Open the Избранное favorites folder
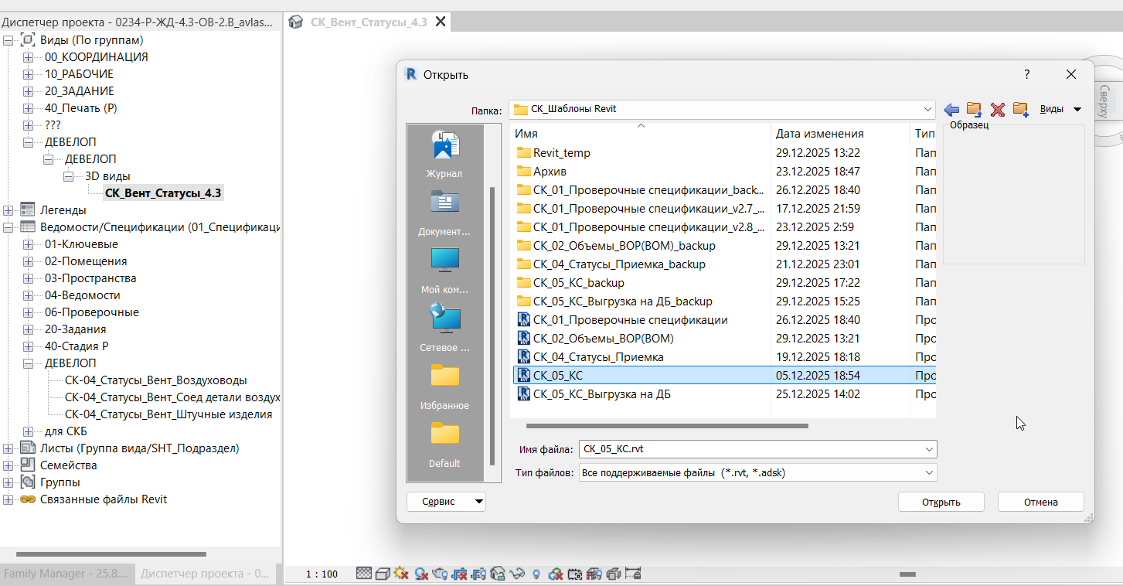Screen dimensions: 1123x586 (x=444, y=387)
